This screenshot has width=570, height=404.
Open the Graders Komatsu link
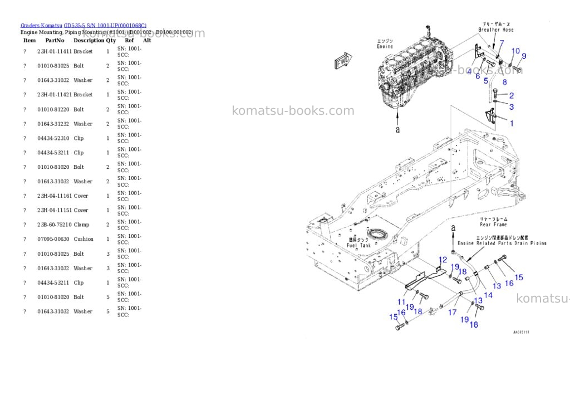click(41, 26)
